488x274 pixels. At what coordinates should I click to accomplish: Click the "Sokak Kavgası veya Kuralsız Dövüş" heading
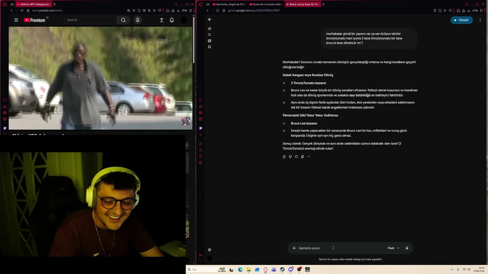pos(308,75)
